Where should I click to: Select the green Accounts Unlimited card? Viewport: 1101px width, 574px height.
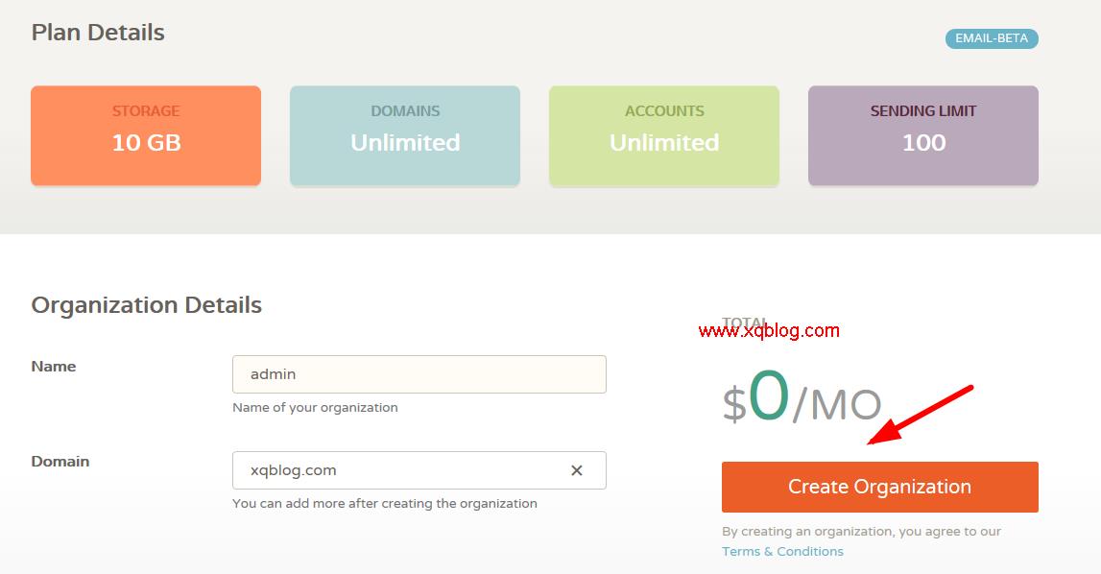coord(664,135)
